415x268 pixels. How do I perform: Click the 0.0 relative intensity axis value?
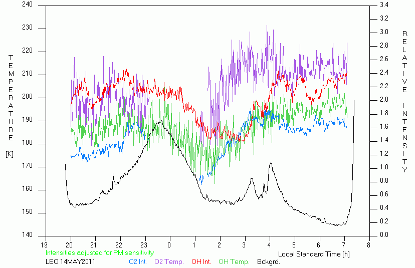(x=384, y=234)
